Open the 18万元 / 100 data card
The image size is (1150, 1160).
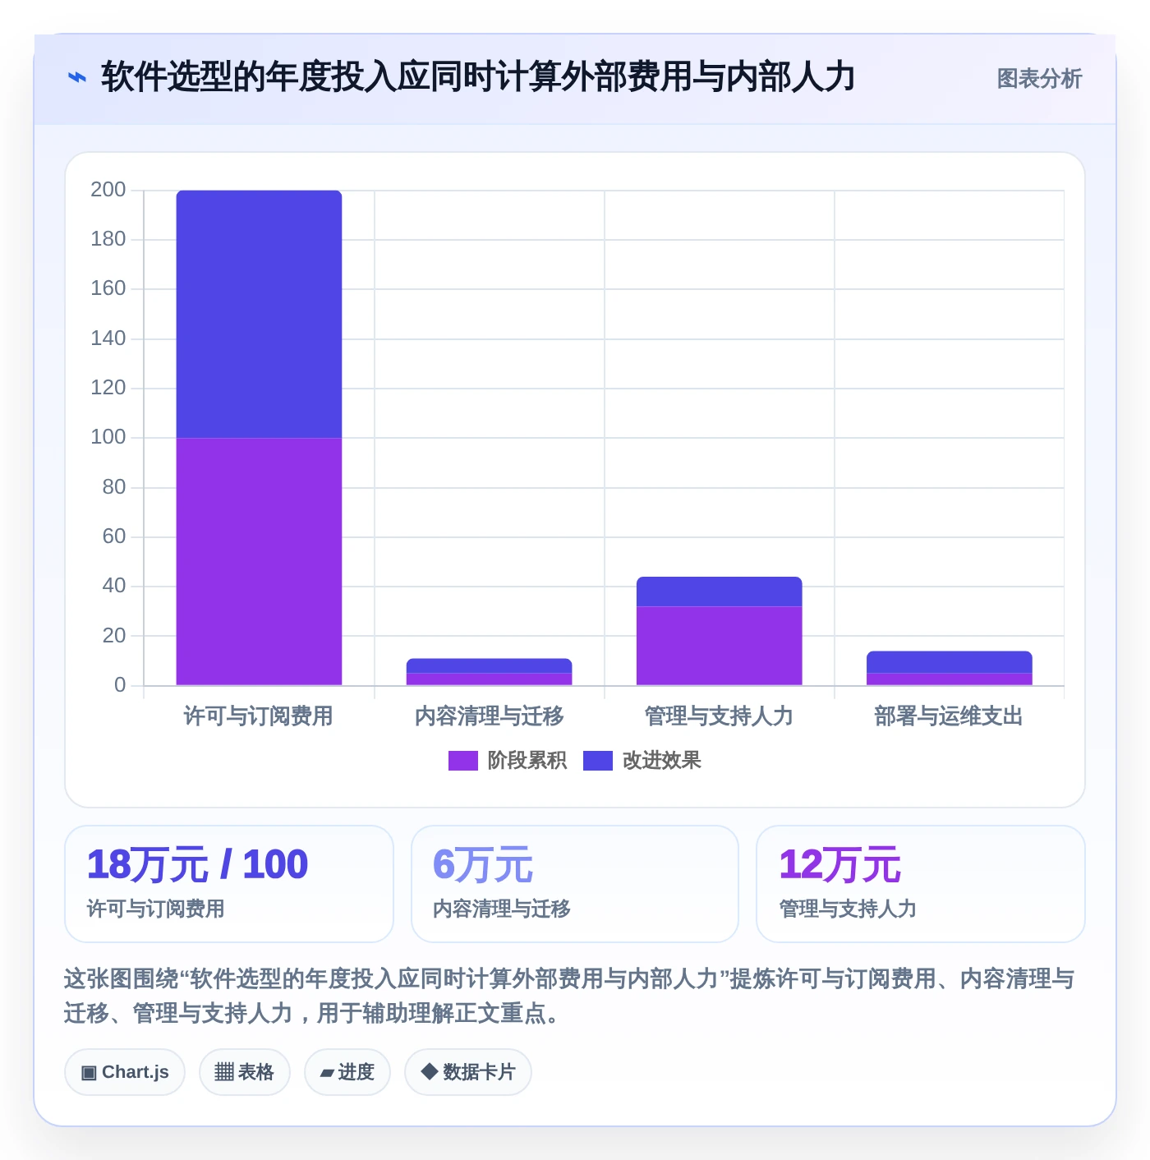(x=229, y=884)
